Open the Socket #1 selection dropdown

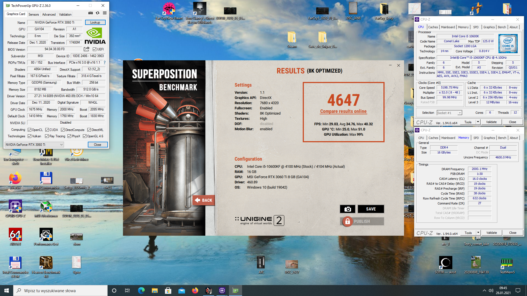point(449,113)
